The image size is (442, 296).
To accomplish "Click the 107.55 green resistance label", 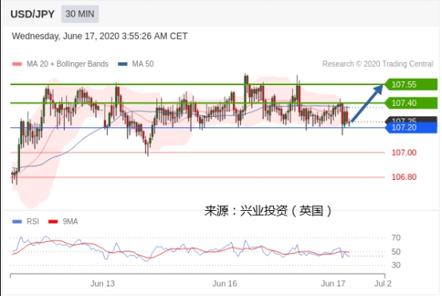I will coord(411,84).
